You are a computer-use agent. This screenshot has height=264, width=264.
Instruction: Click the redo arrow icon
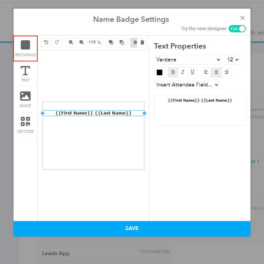click(x=57, y=42)
